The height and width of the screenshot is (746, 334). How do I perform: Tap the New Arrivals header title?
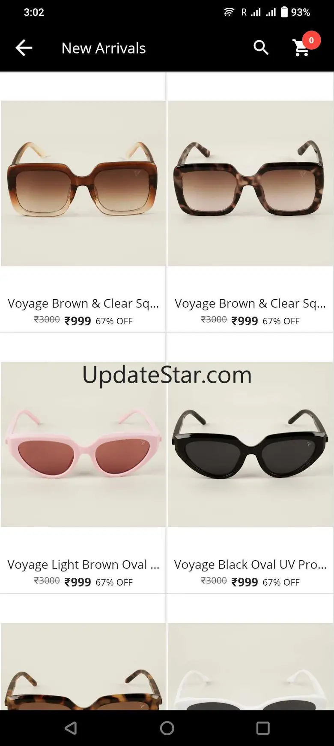point(104,48)
